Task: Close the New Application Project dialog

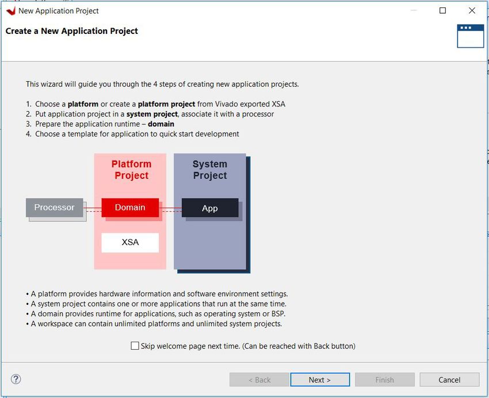Action: (x=472, y=10)
